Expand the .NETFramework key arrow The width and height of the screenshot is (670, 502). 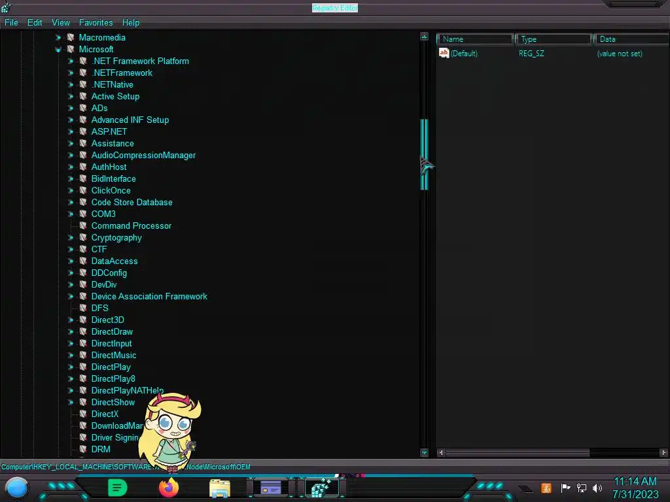pos(71,73)
